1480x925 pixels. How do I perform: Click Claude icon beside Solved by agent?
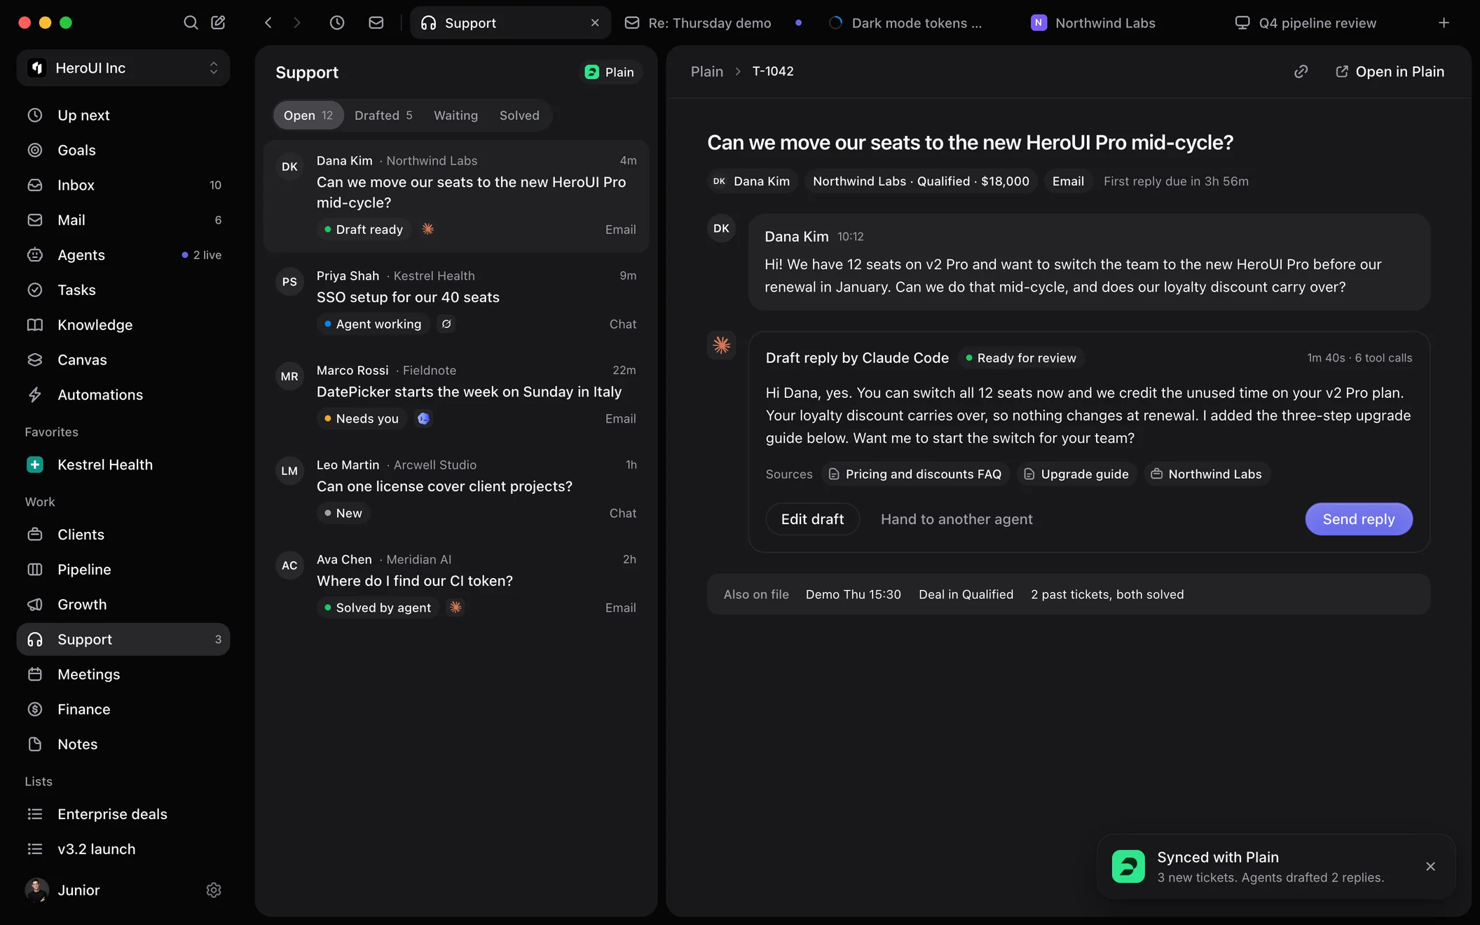click(x=455, y=608)
